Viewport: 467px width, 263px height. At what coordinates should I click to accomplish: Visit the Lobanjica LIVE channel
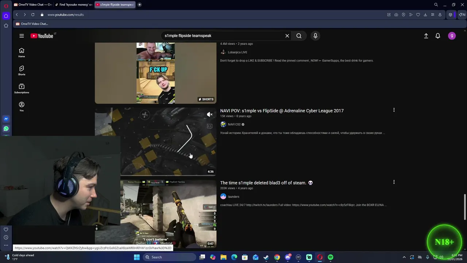238,52
